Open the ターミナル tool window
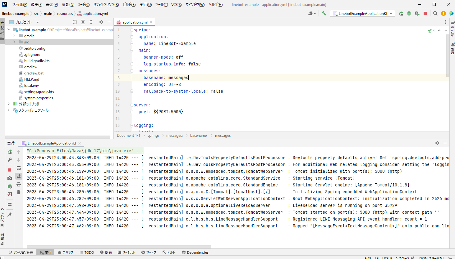 pyautogui.click(x=126, y=252)
